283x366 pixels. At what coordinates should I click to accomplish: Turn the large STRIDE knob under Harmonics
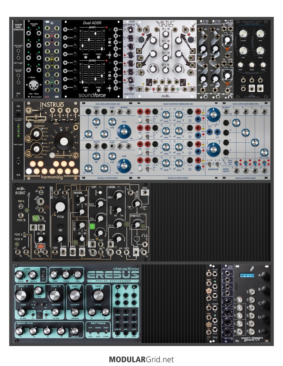click(260, 50)
